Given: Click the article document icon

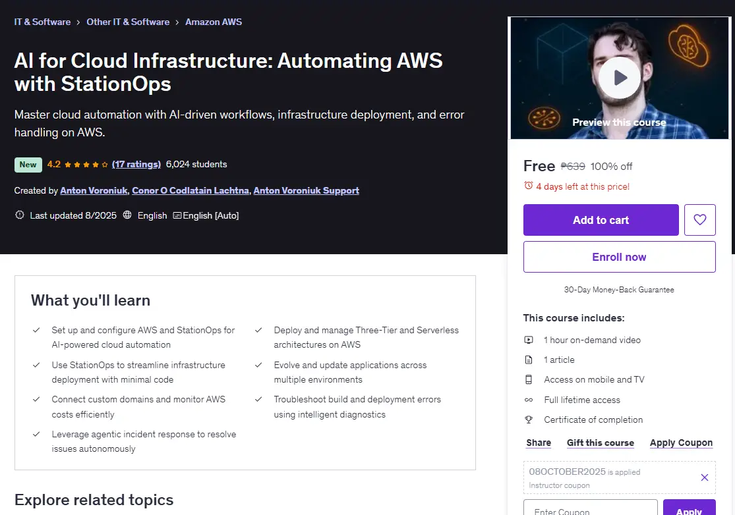Looking at the screenshot, I should [528, 360].
